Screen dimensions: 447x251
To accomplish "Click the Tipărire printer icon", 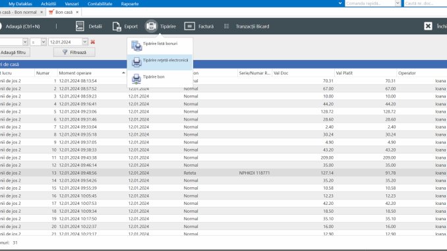I will click(151, 26).
